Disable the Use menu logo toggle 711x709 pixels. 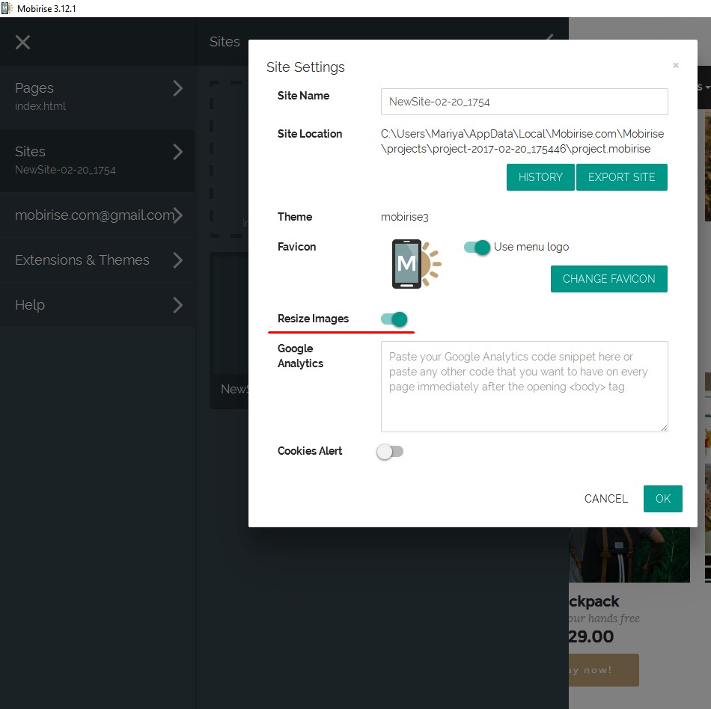[x=478, y=247]
